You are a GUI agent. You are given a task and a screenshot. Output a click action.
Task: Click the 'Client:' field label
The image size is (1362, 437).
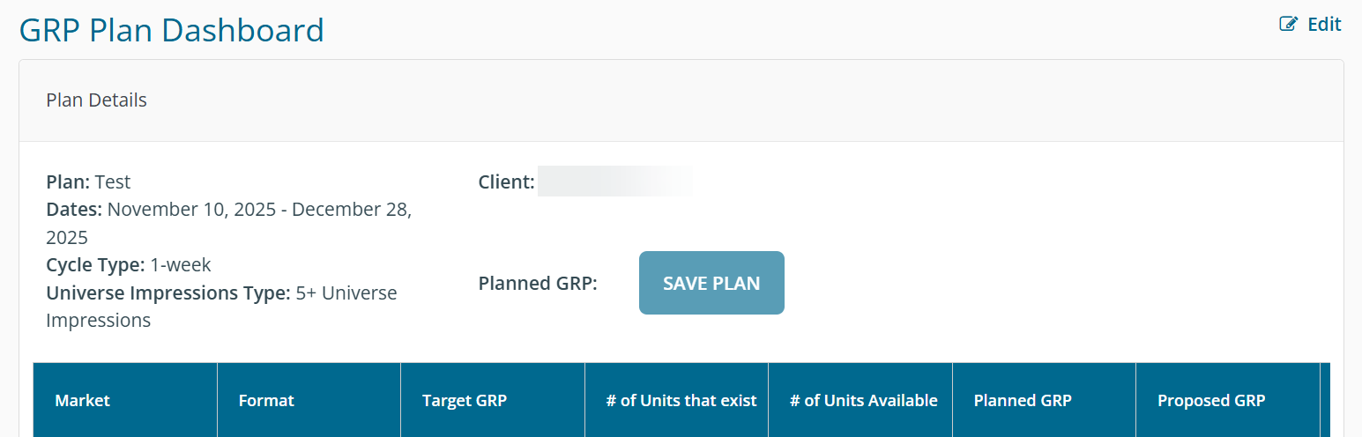click(506, 182)
